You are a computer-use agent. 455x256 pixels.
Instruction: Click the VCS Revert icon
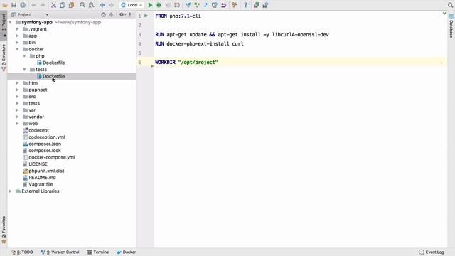coord(223,5)
